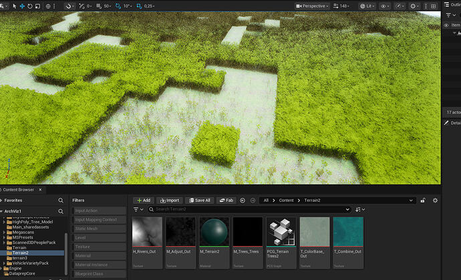Screen dimensions: 461x280
Task: Open the surface snapping magnet menu
Action: 69,6
